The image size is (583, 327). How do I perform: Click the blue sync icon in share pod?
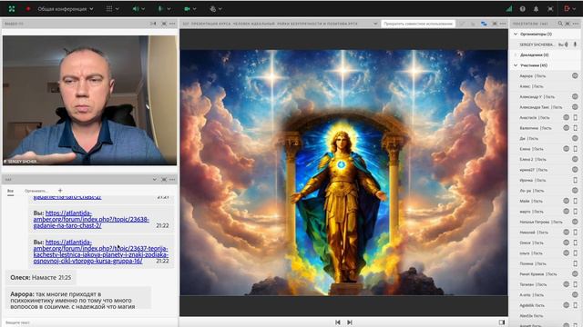click(484, 24)
